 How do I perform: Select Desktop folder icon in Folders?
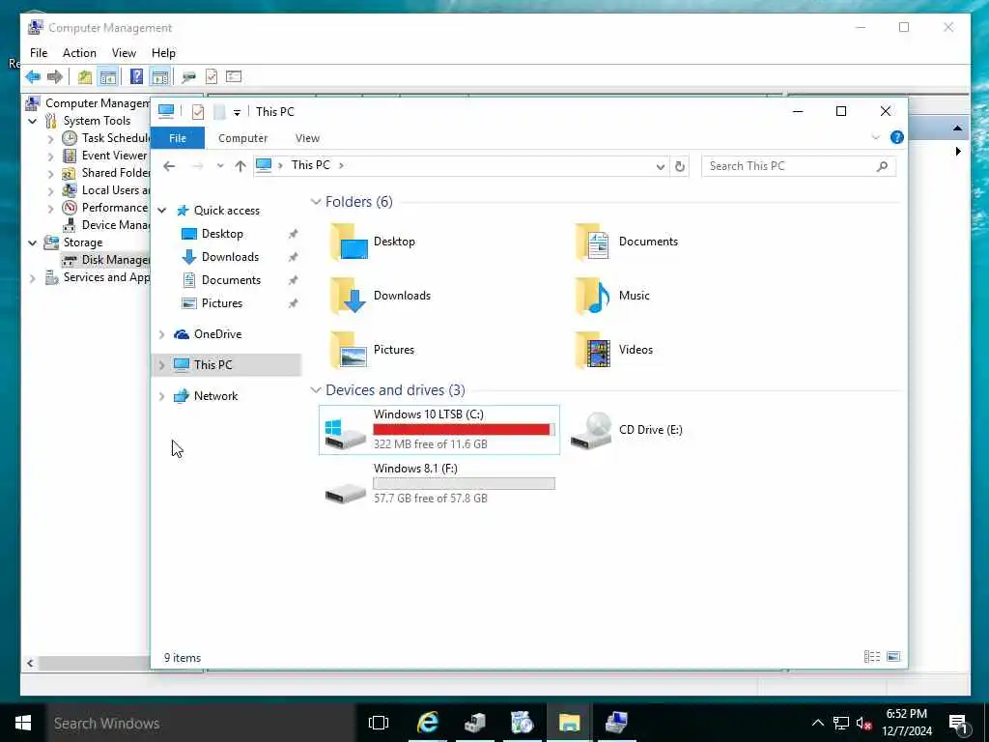coord(349,242)
